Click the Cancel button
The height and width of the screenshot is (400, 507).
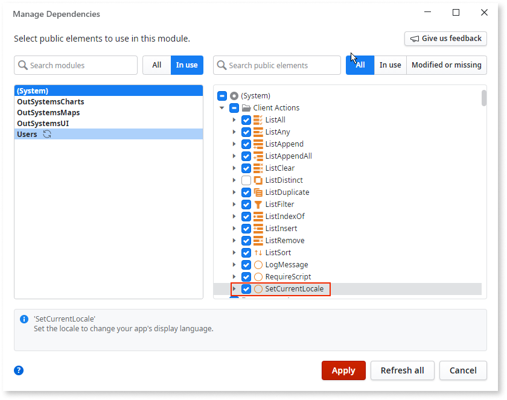coord(463,370)
